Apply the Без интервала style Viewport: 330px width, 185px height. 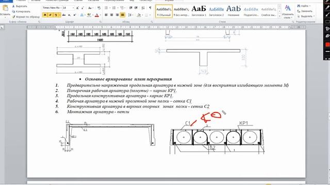click(x=181, y=11)
